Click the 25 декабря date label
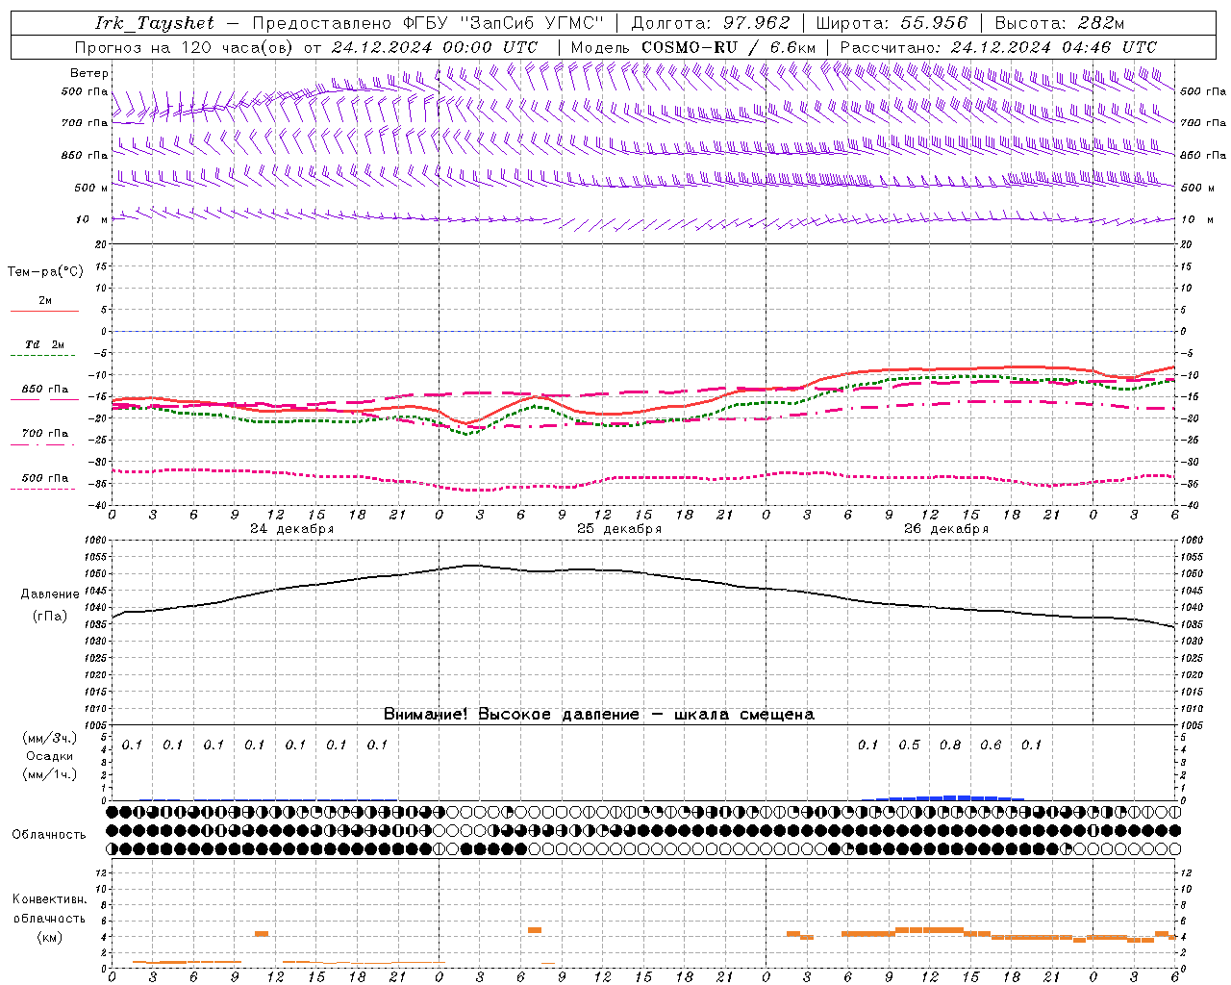 click(619, 529)
